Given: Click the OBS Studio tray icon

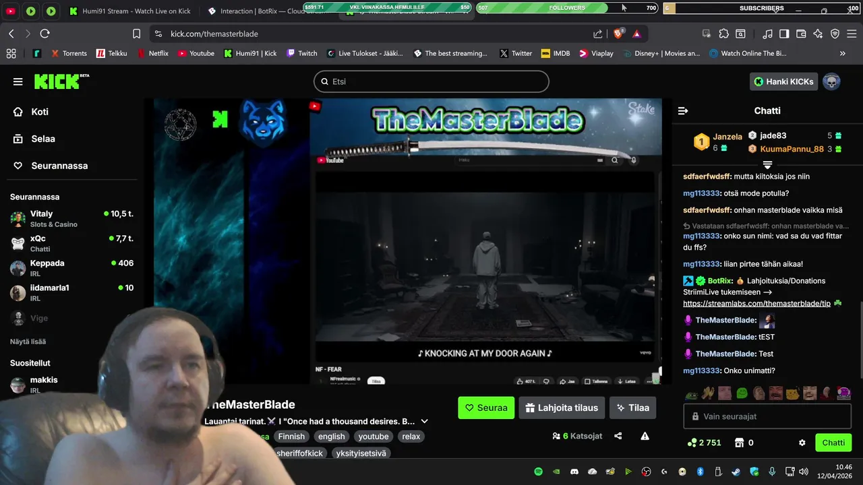Looking at the screenshot, I should pos(646,472).
